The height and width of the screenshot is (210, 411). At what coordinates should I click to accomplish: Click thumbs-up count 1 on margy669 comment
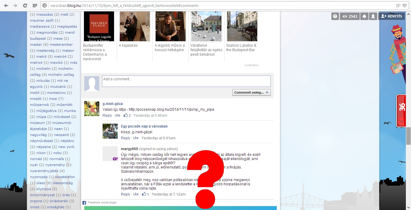(x=145, y=194)
